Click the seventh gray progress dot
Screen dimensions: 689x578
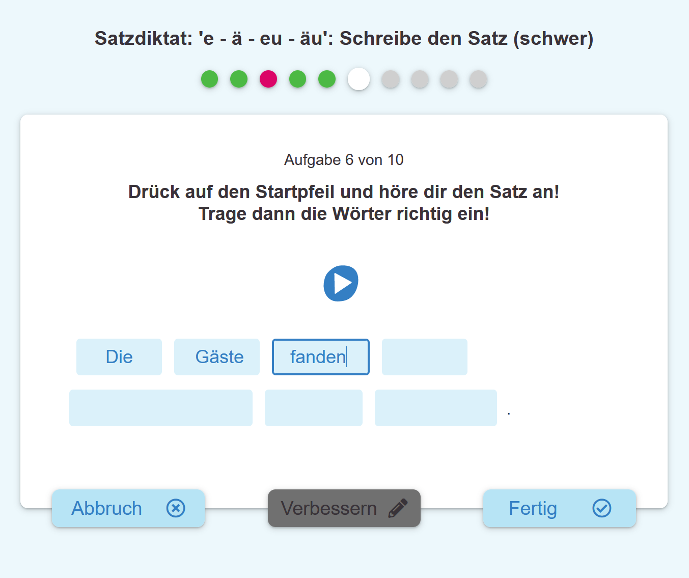coord(390,79)
